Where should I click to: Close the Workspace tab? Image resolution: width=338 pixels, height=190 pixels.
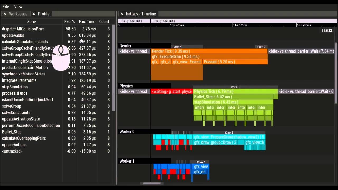coord(5,14)
